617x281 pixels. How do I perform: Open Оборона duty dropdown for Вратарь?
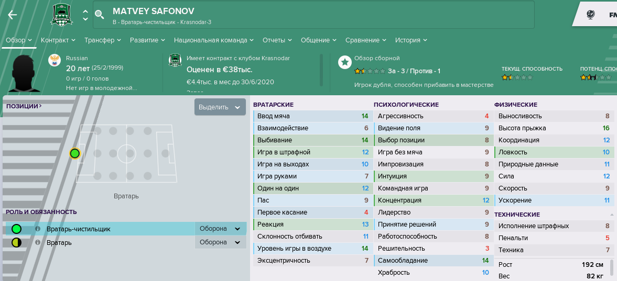[x=220, y=242]
